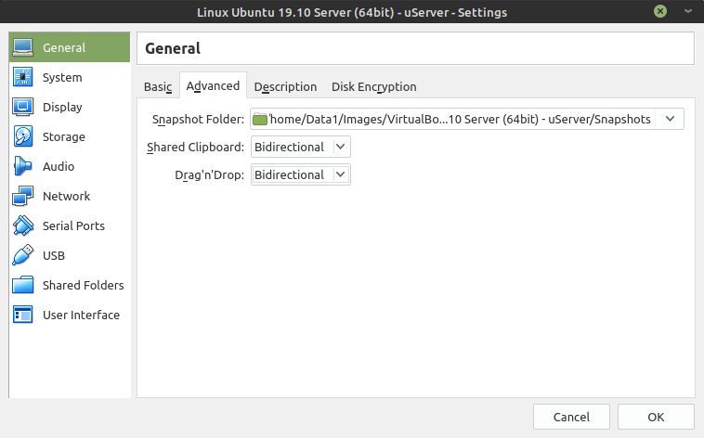Switch to the Description tab
704x438 pixels.
(285, 86)
